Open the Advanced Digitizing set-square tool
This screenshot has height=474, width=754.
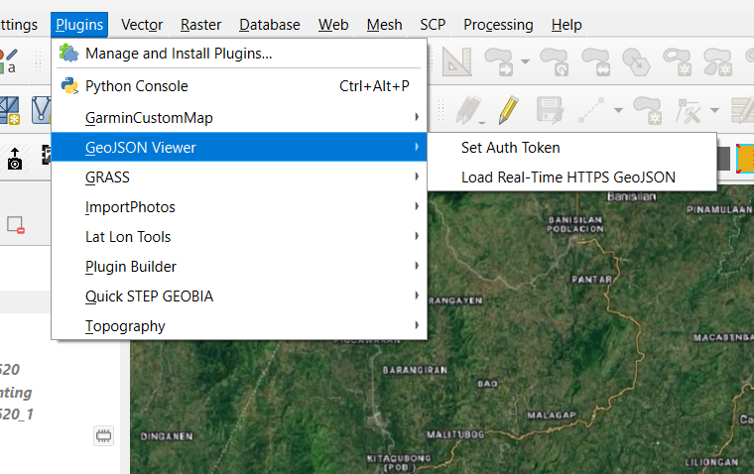456,61
